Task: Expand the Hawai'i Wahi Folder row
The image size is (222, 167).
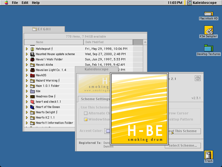Action: coord(27,59)
